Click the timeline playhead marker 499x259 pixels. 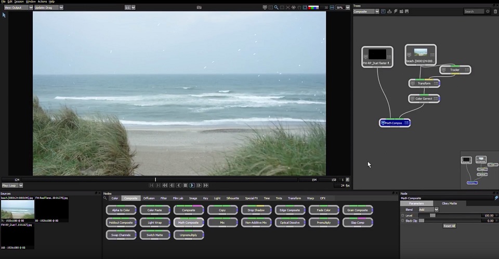tap(155, 180)
